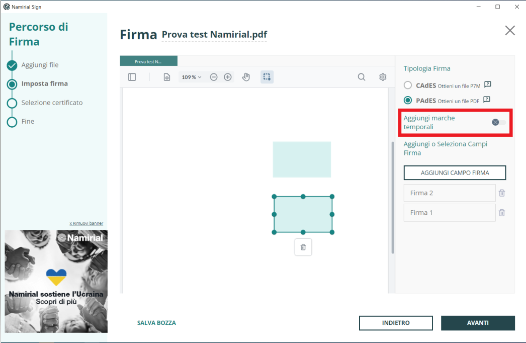The width and height of the screenshot is (526, 343).
Task: Proceed with AVANTI button
Action: point(478,323)
